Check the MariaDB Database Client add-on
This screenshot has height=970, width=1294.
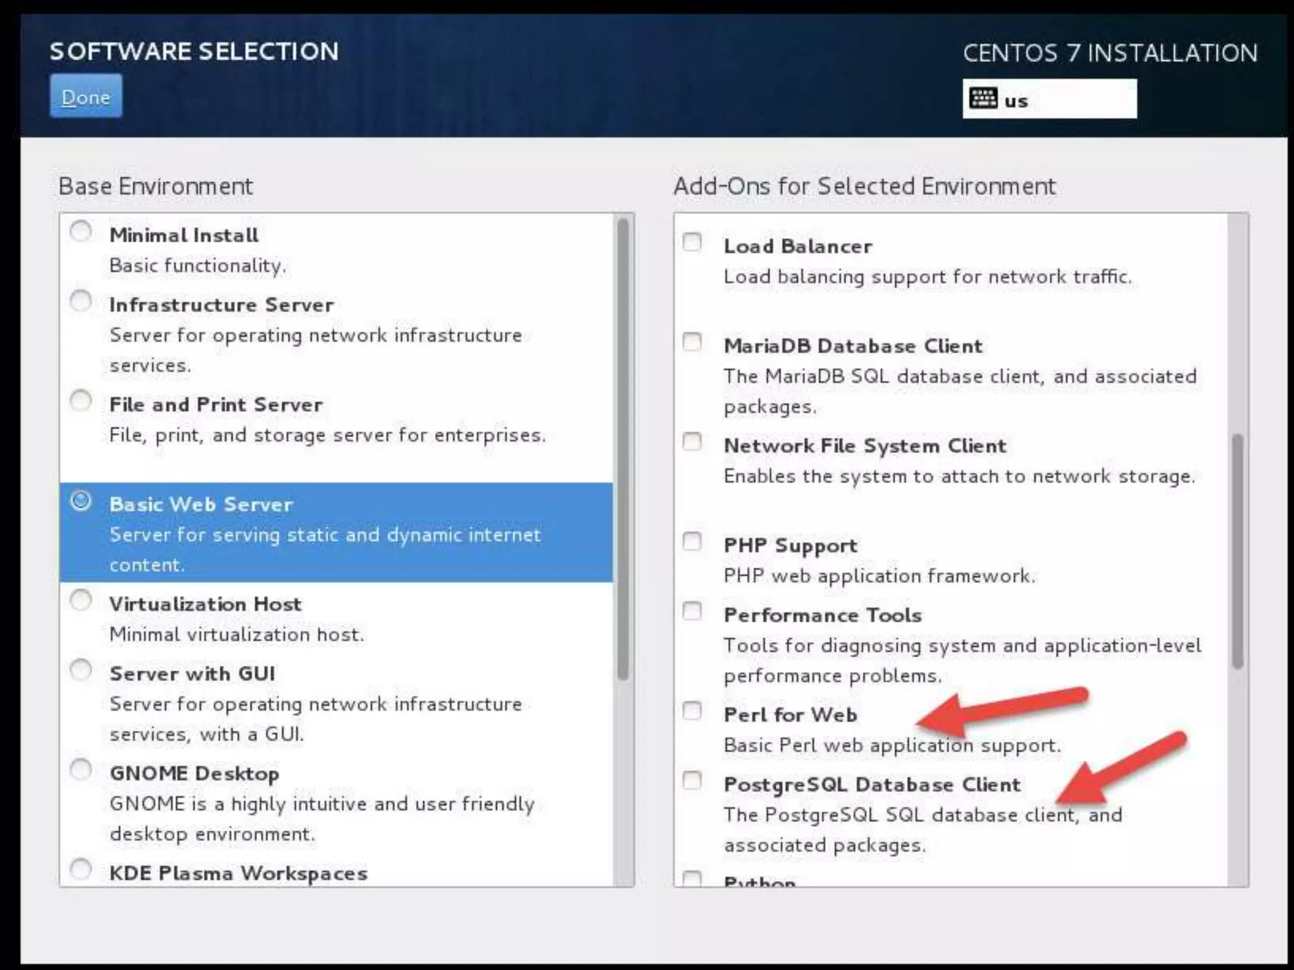point(692,342)
